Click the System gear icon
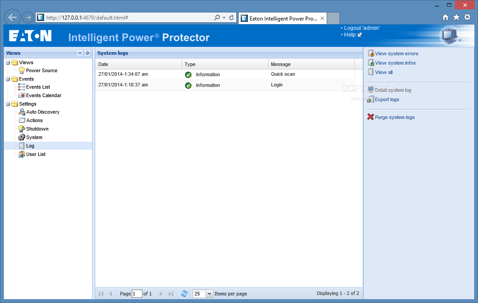Image resolution: width=478 pixels, height=303 pixels. coord(22,137)
